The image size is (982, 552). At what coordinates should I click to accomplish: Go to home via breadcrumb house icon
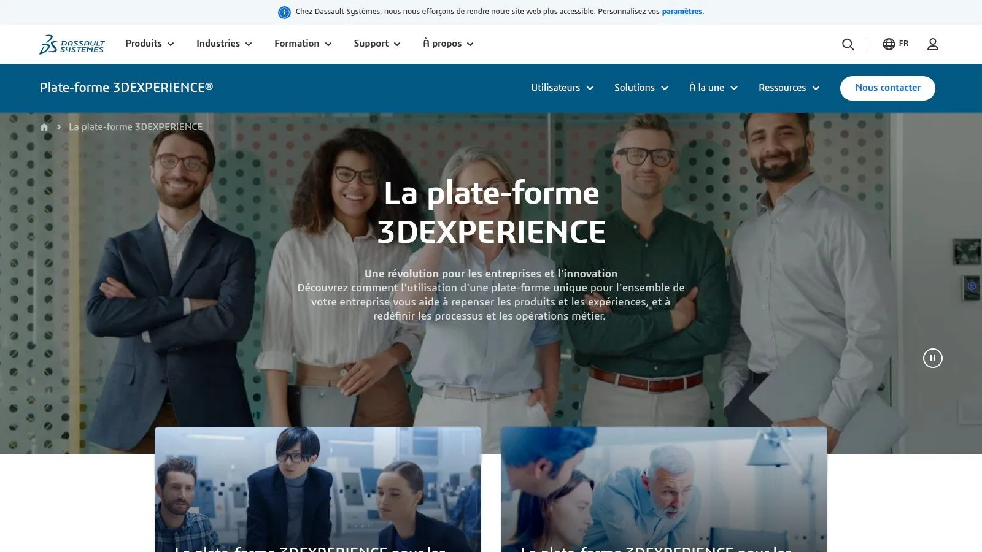point(44,127)
